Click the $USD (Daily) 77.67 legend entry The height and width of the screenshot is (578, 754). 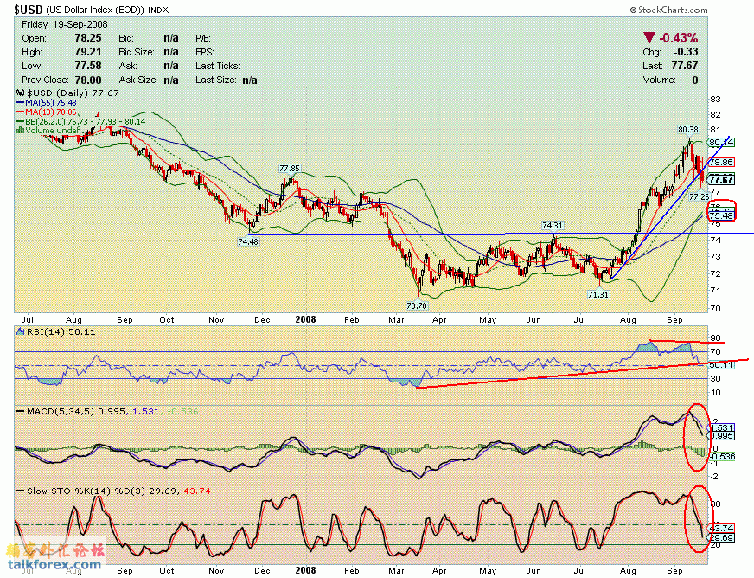click(x=73, y=93)
